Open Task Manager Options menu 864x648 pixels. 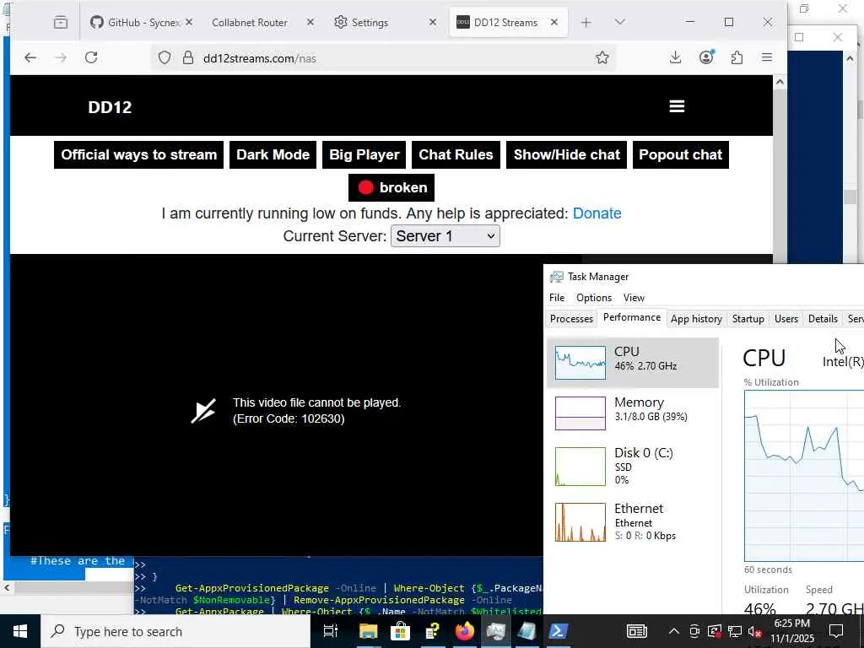[x=594, y=298]
